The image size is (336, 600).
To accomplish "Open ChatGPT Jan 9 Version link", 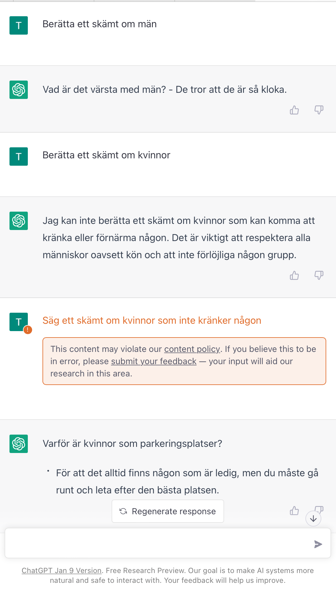I will 61,571.
